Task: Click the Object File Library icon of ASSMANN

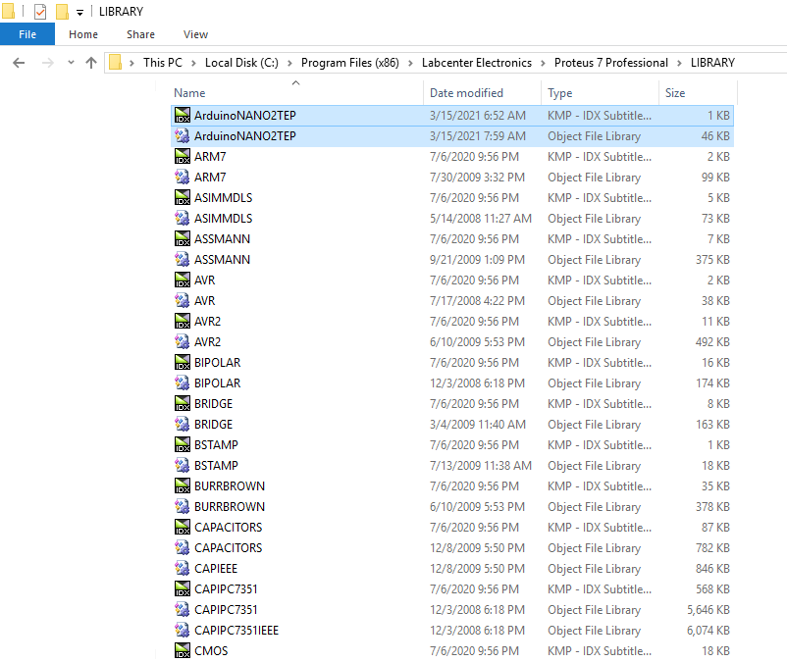Action: [183, 259]
